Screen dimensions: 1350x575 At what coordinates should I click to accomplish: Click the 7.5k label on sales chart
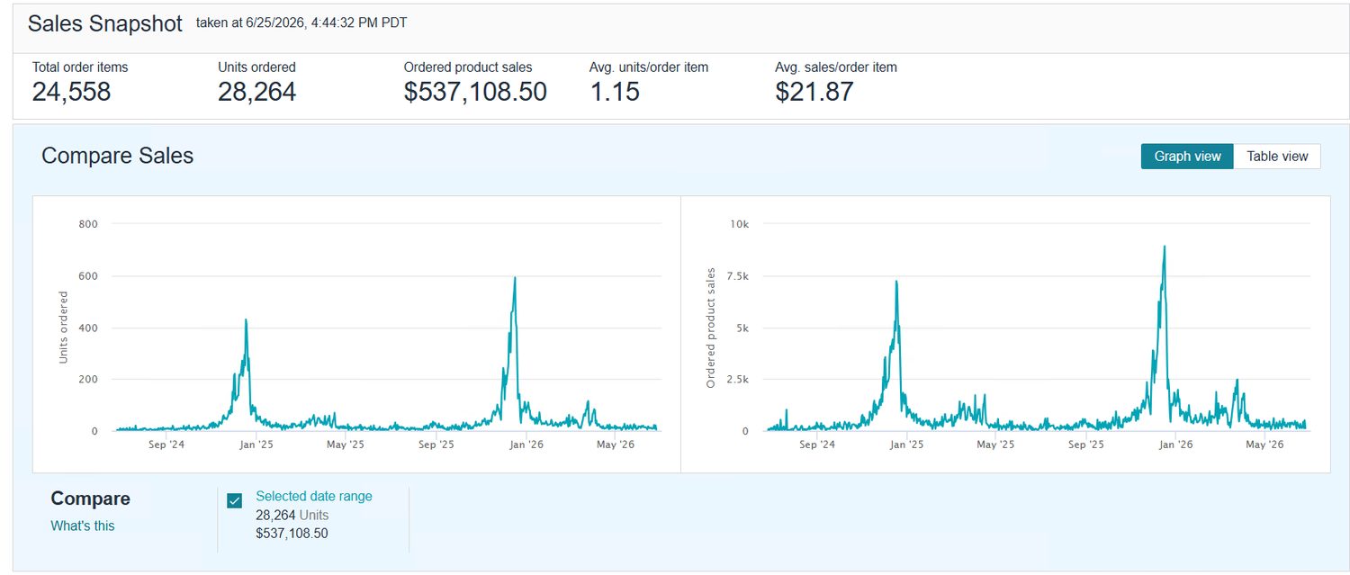click(x=736, y=276)
